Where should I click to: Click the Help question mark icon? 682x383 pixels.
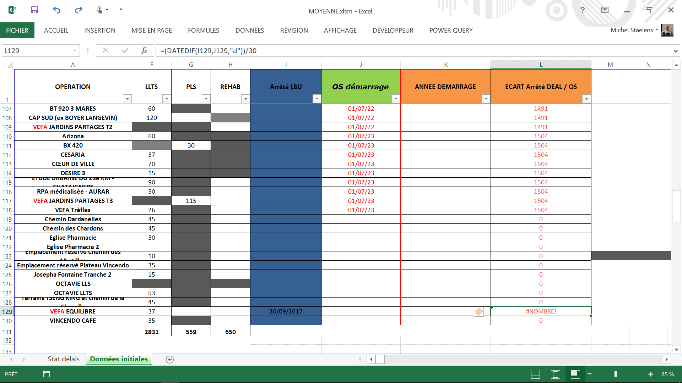[583, 10]
